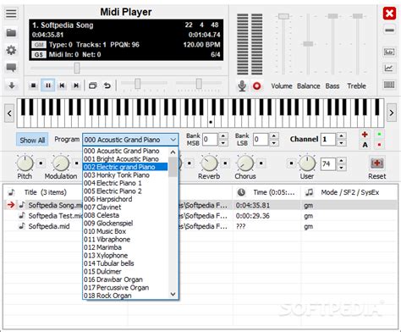Toggle Show All button

(x=32, y=140)
